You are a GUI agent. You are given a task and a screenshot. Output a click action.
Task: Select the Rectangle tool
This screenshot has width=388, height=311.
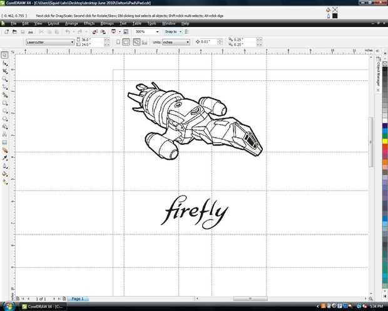pos(5,103)
